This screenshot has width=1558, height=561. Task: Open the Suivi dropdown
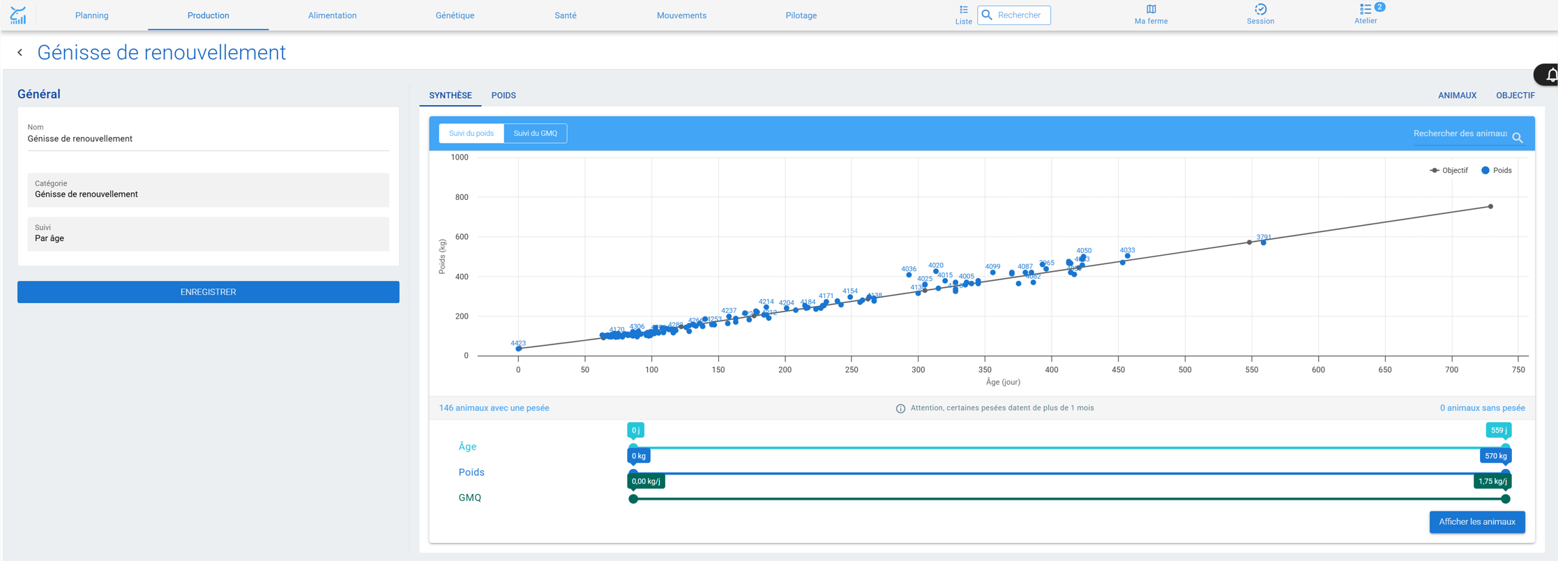(208, 233)
